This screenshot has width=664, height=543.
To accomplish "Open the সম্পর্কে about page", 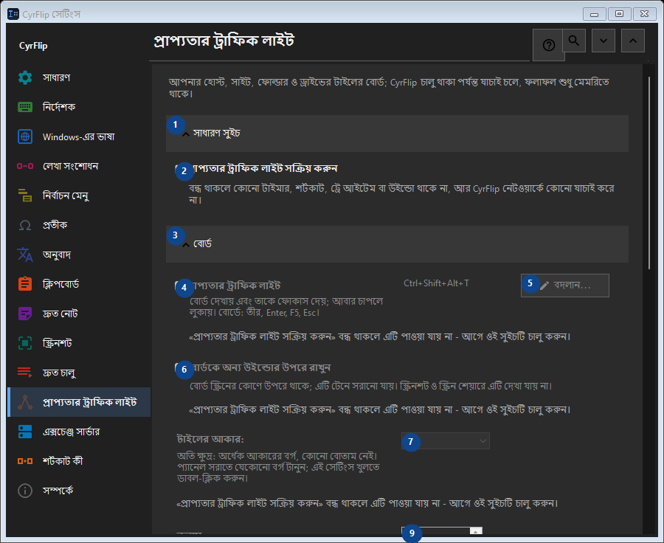I will click(79, 491).
